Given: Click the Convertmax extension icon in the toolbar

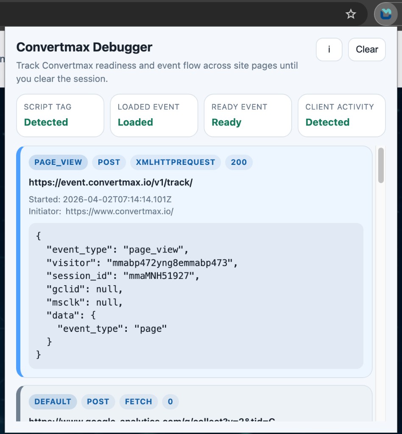Looking at the screenshot, I should pyautogui.click(x=386, y=14).
